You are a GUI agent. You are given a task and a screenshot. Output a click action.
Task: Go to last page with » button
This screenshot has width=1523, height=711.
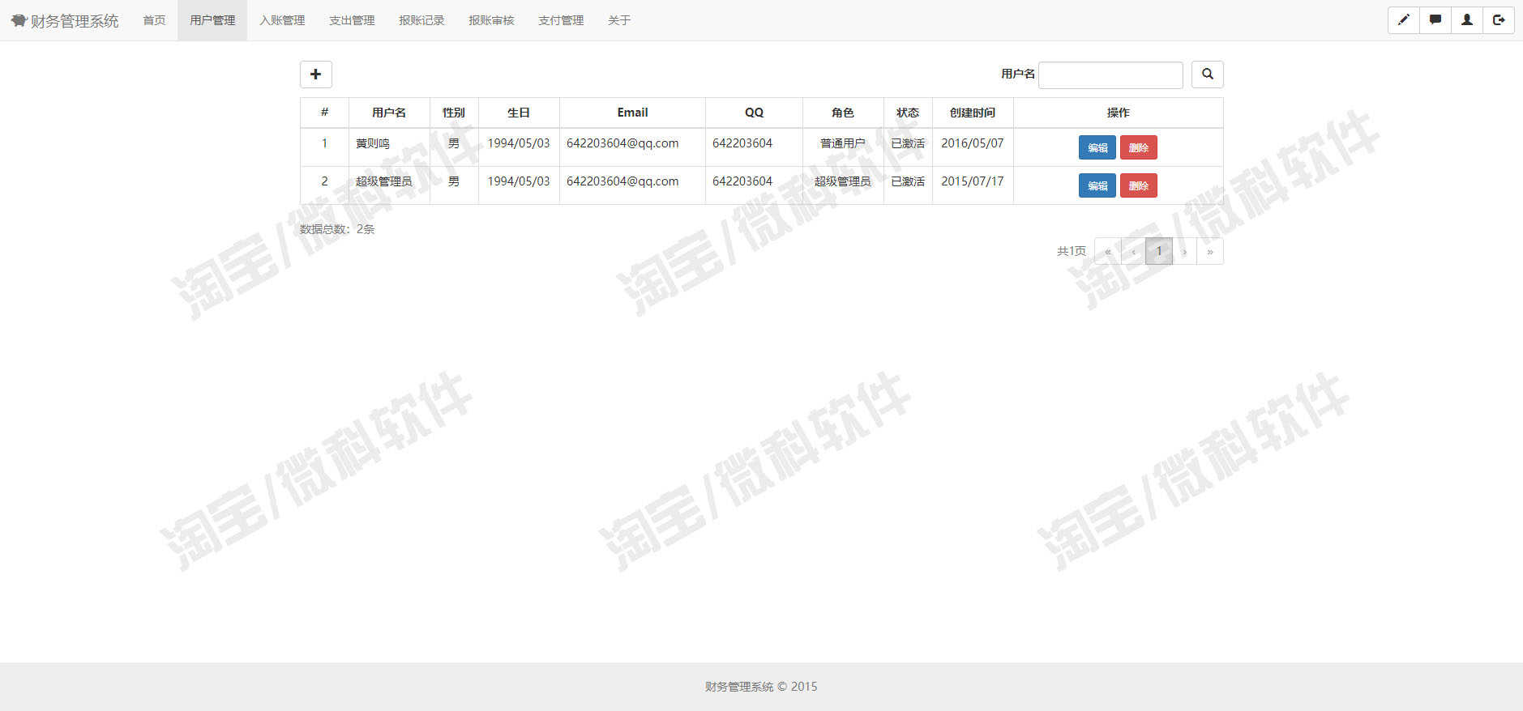pos(1210,251)
